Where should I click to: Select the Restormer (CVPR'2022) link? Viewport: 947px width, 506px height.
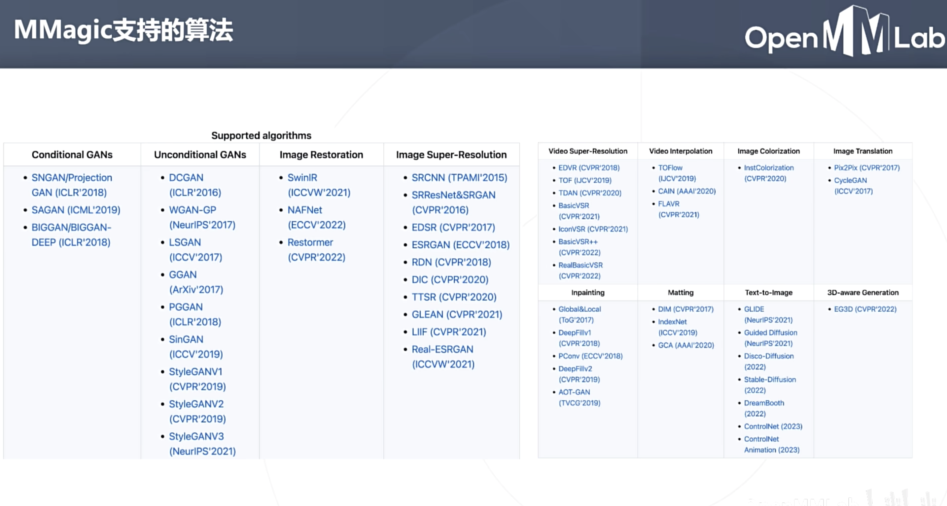310,242
